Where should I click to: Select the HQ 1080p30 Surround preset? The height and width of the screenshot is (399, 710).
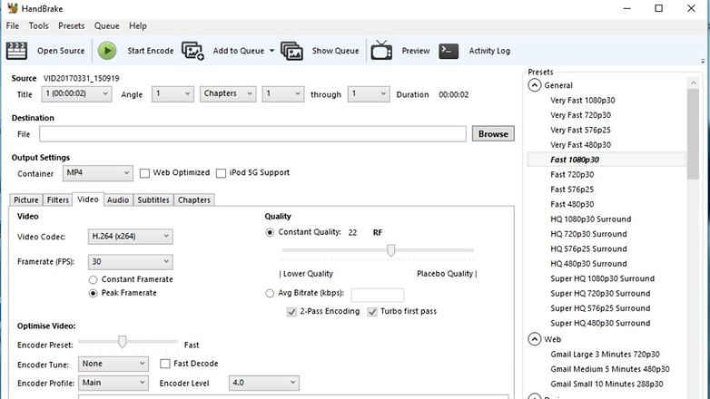pyautogui.click(x=590, y=219)
